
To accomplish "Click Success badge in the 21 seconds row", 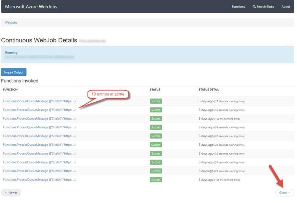I will coord(156,171).
